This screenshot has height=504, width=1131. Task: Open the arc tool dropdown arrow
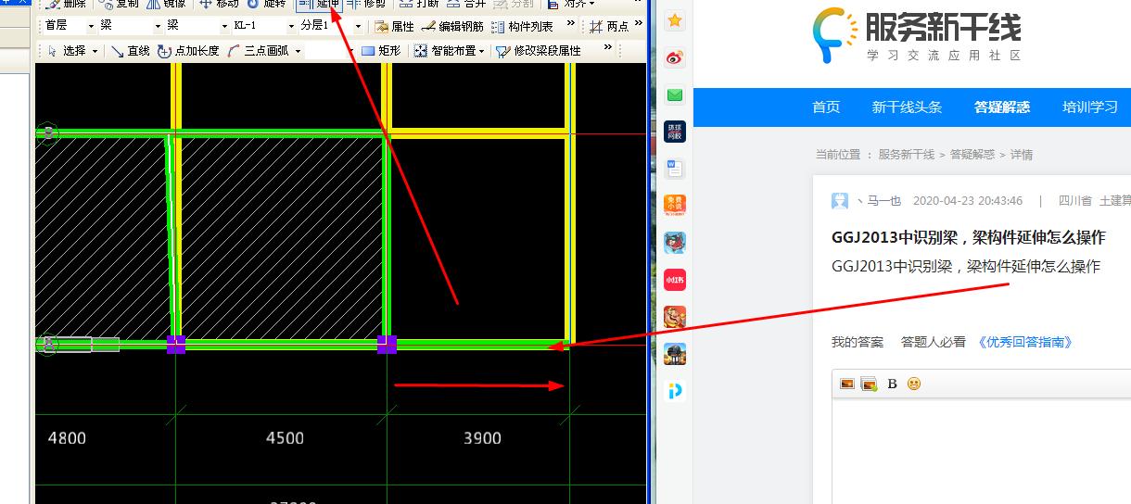(299, 51)
